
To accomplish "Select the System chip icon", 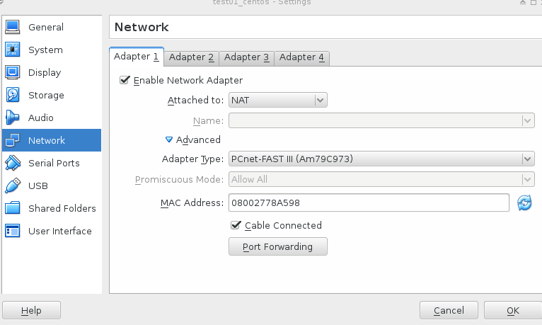I will 13,50.
